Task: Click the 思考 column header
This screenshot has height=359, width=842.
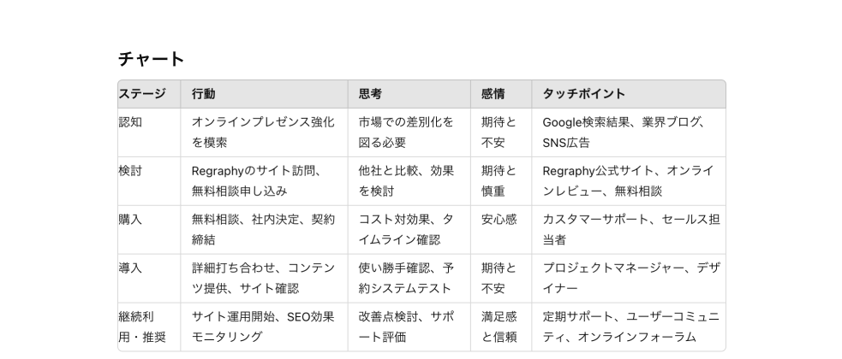Action: tap(409, 94)
